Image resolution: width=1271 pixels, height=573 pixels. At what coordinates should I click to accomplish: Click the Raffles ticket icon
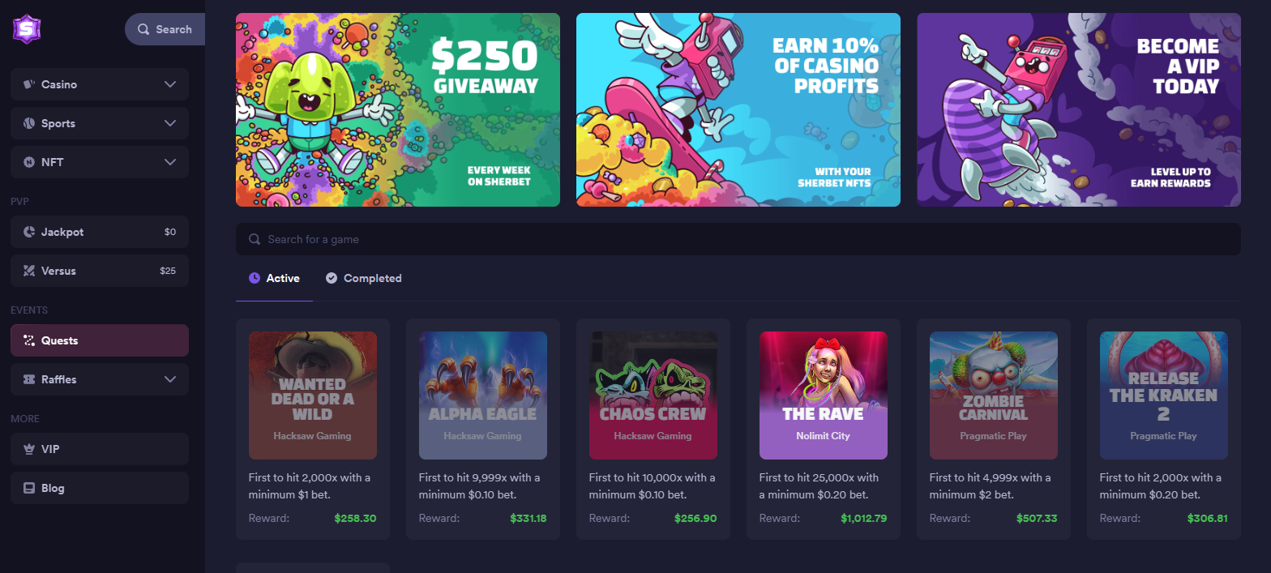click(x=29, y=379)
